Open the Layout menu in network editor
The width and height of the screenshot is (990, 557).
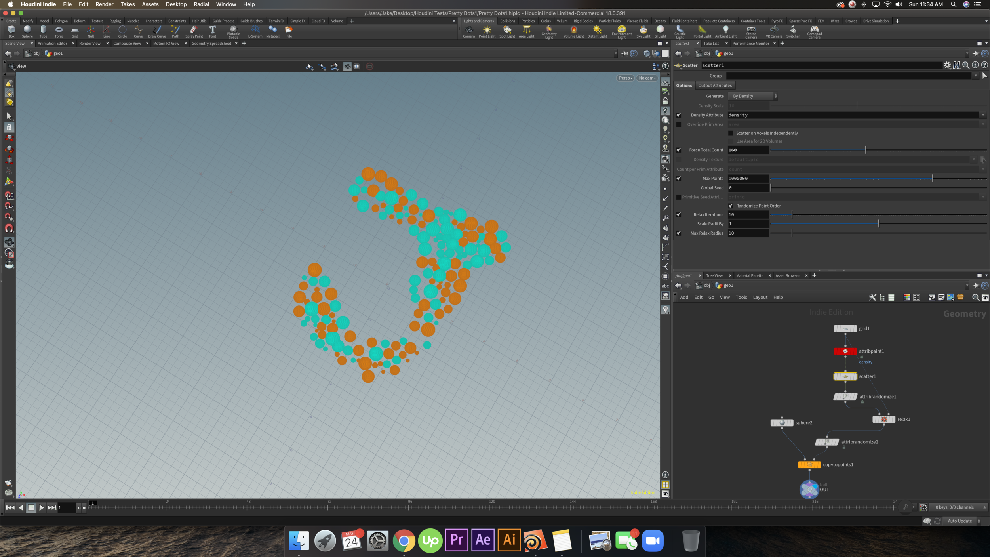click(760, 297)
